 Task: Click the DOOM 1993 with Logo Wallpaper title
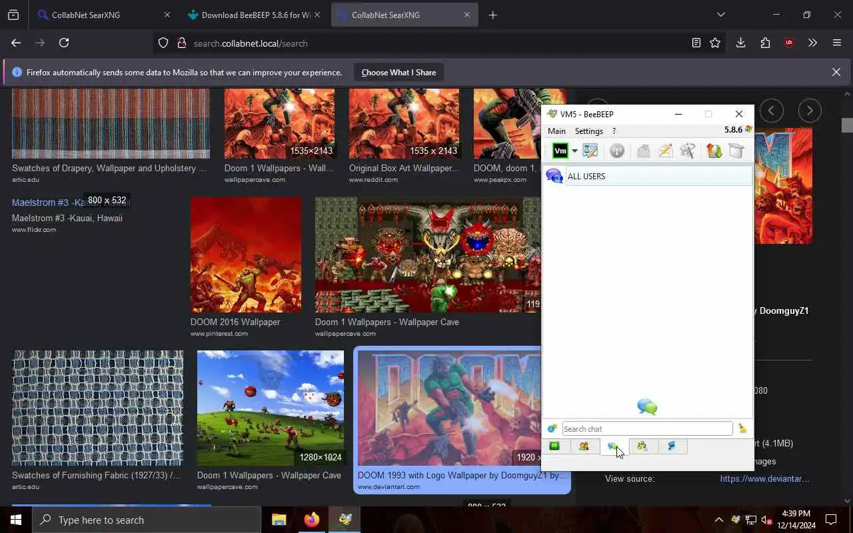click(462, 475)
